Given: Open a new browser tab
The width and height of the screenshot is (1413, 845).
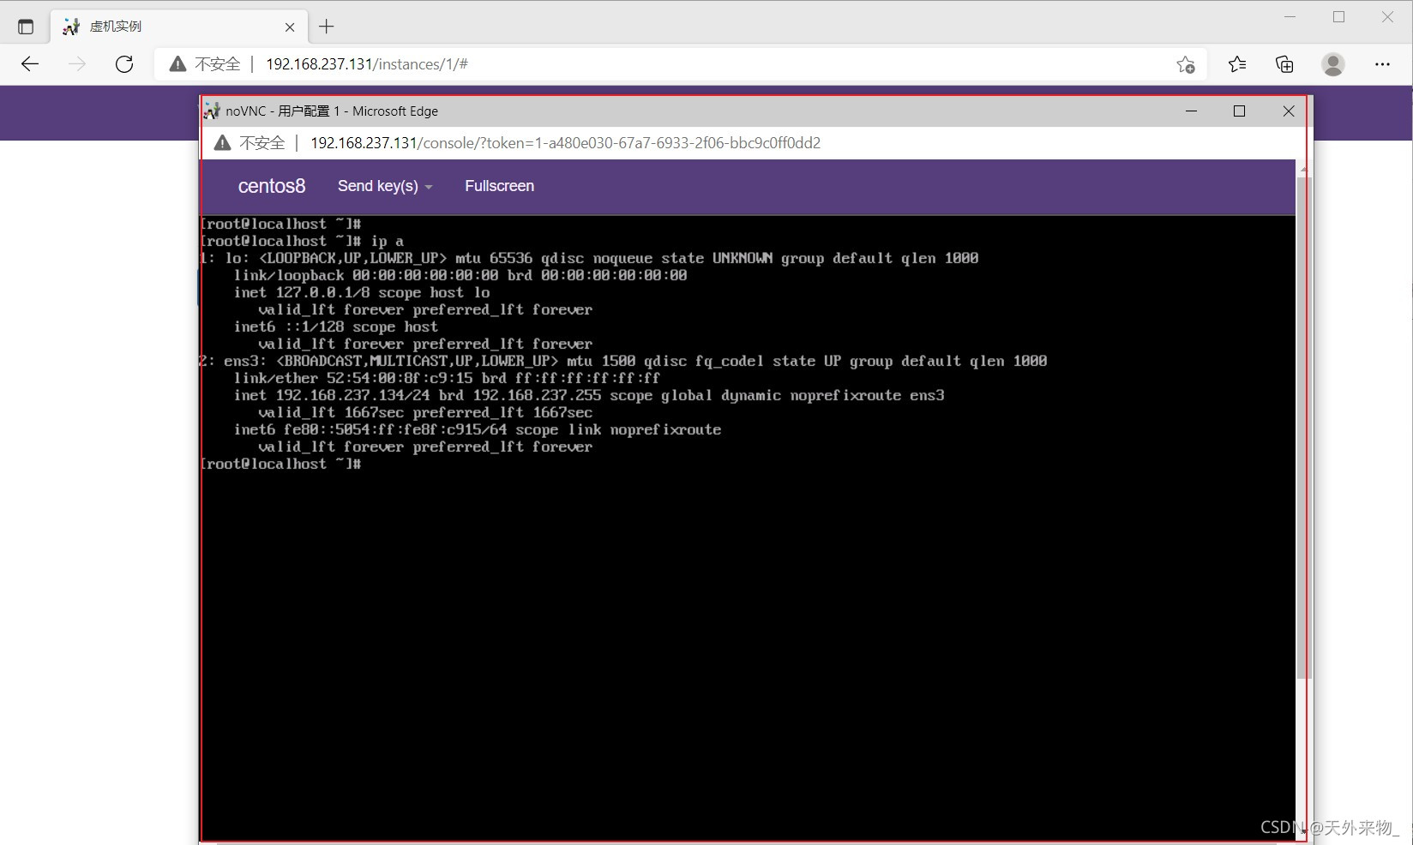Looking at the screenshot, I should pos(326,27).
